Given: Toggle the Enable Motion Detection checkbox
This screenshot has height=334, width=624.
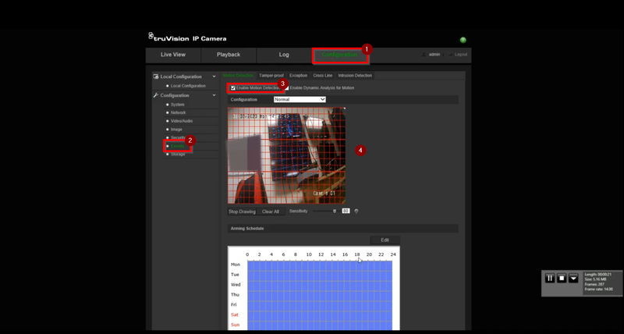Looking at the screenshot, I should tap(233, 88).
